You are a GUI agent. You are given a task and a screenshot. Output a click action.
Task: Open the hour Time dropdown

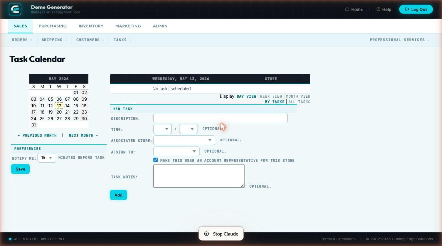pos(163,129)
